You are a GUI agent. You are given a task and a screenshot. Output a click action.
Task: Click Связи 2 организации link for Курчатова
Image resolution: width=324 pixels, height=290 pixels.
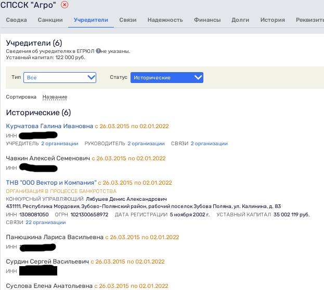tap(209, 144)
